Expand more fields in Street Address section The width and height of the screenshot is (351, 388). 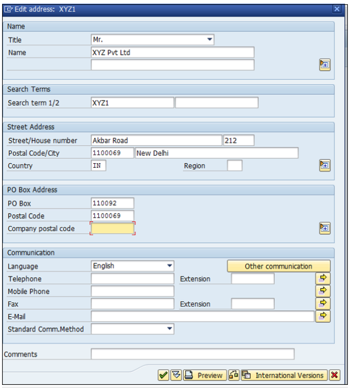coord(324,165)
